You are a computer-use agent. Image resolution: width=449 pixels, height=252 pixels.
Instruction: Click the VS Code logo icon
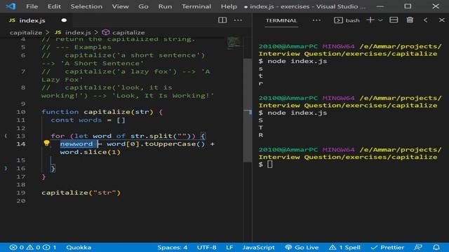[x=11, y=6]
